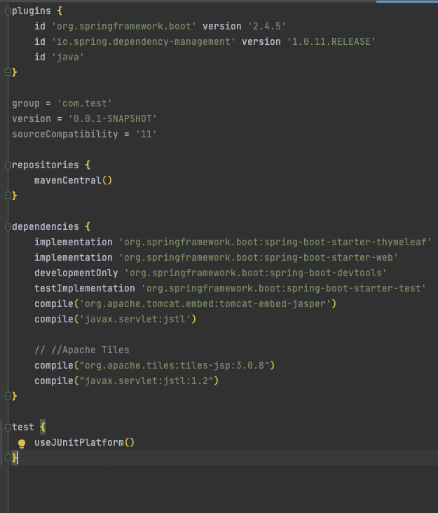Screen dimensions: 438x513
Task: Click the 'com.test' group value
Action: [x=84, y=104]
